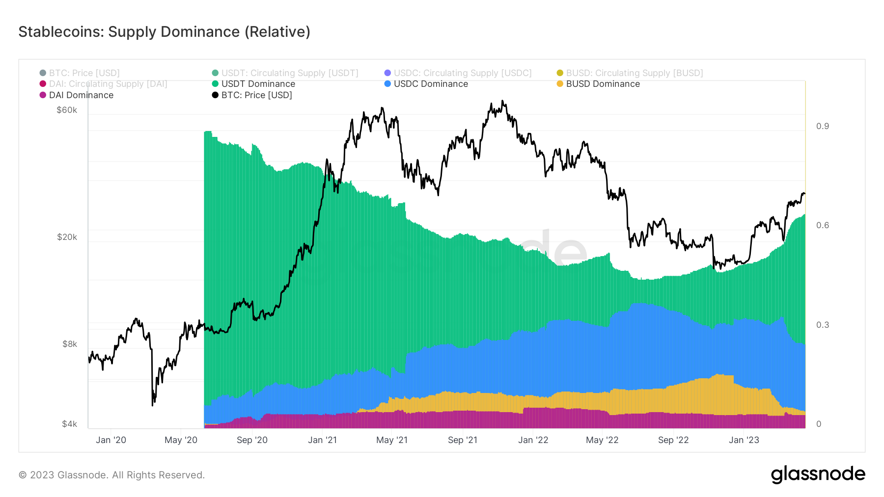Image resolution: width=884 pixels, height=497 pixels.
Task: Click the purple USDC Circulating Supply dot
Action: tap(387, 73)
